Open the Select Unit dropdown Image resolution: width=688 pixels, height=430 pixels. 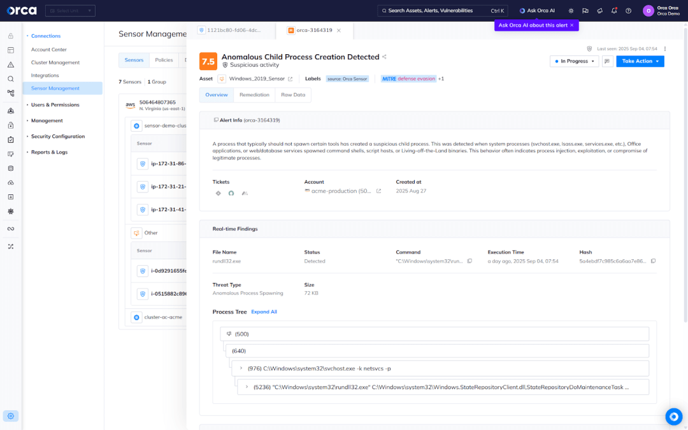coord(70,11)
